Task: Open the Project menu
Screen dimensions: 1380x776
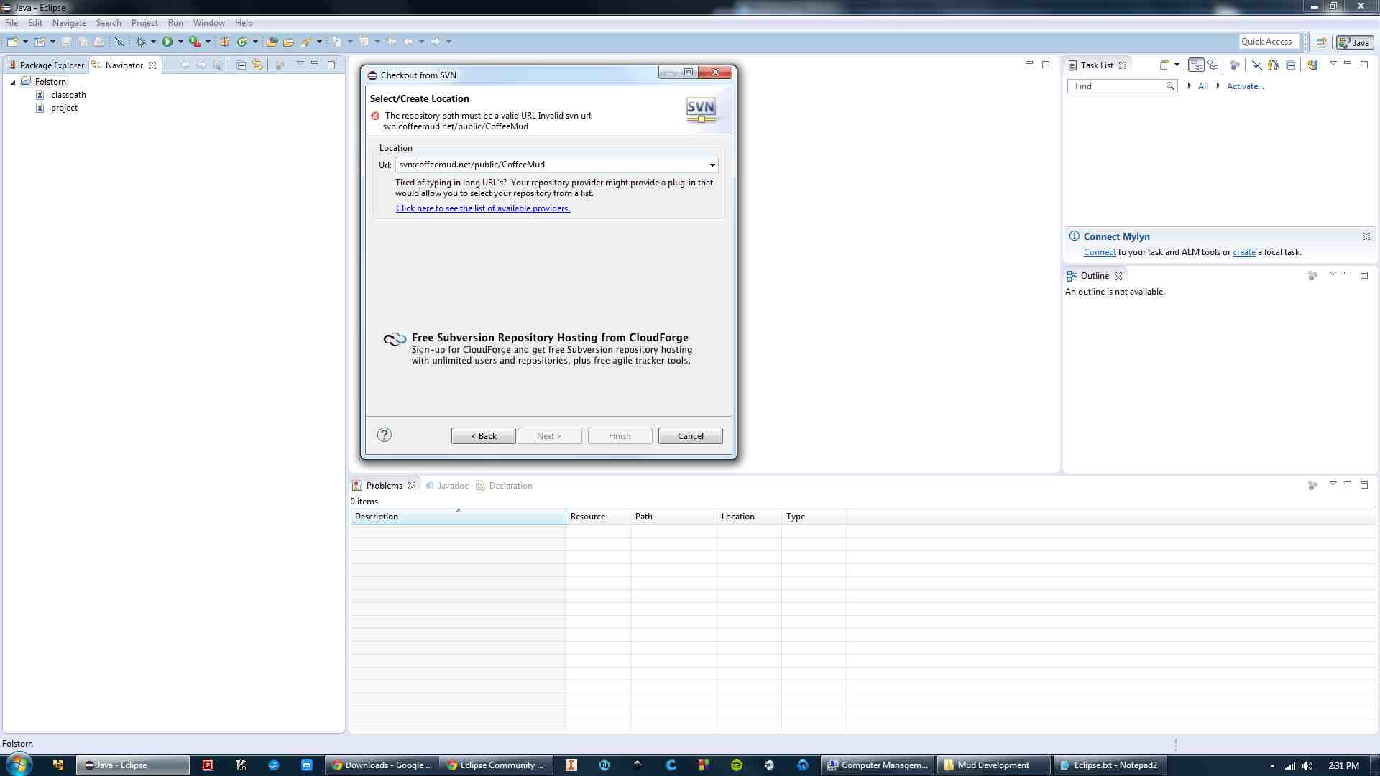Action: click(144, 23)
